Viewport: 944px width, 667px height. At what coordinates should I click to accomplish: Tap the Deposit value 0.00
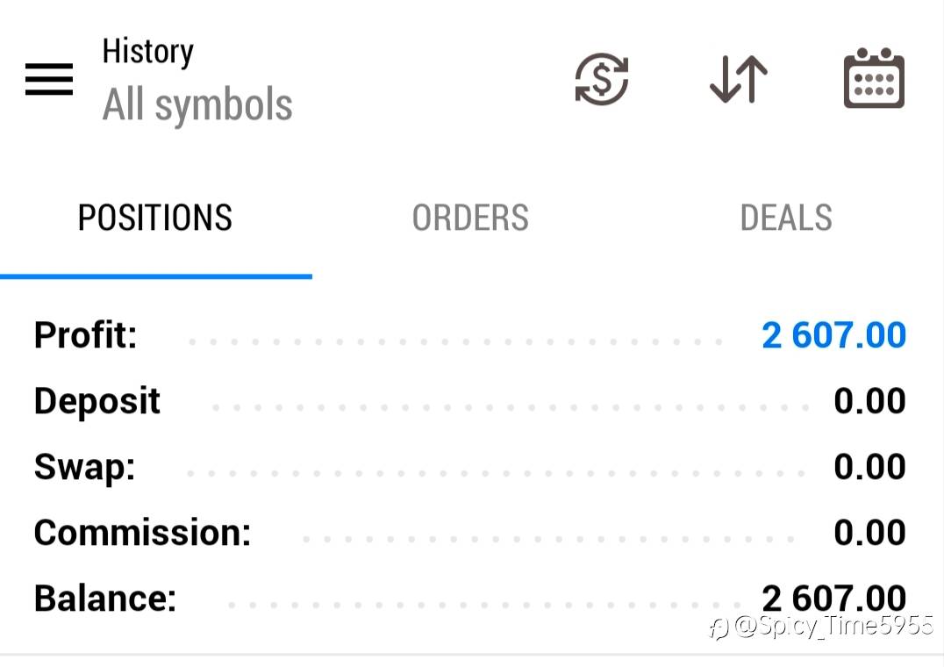point(870,401)
